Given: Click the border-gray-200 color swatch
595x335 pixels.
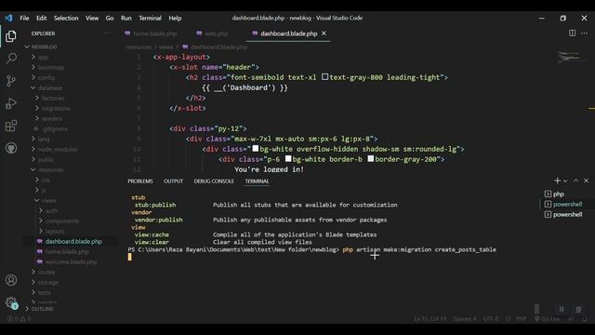Looking at the screenshot, I should [x=371, y=159].
